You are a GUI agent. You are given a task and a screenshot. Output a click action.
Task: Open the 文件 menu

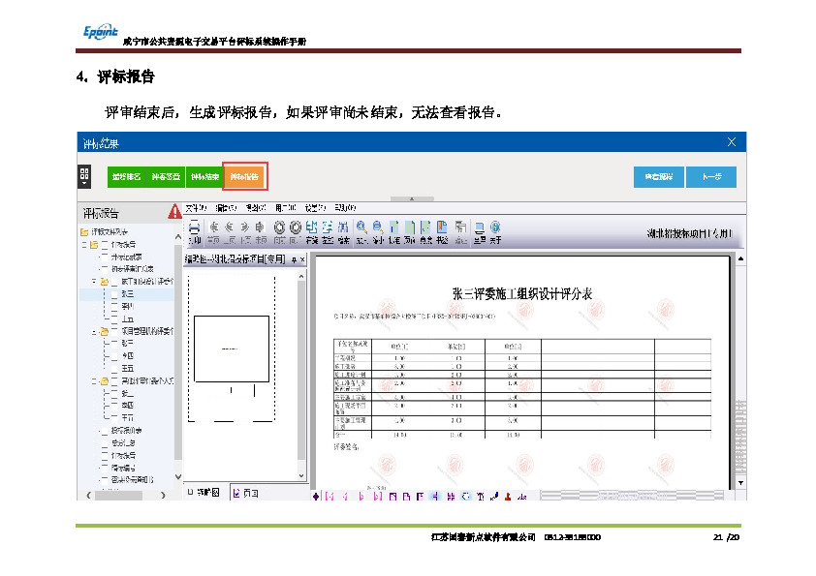195,207
